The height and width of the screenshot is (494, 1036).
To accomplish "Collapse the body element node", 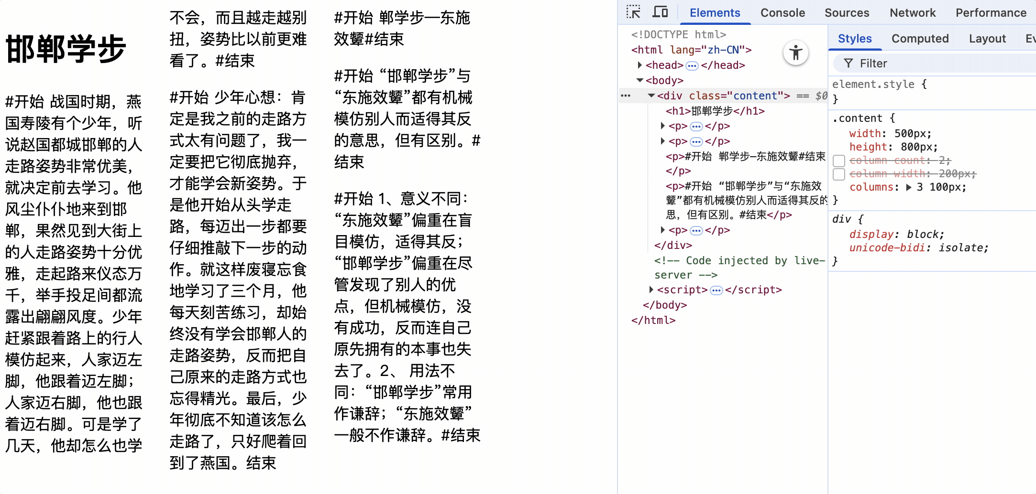I will 639,80.
